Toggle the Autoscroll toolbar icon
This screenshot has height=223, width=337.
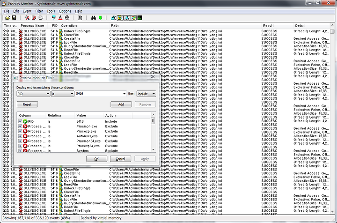[34, 18]
